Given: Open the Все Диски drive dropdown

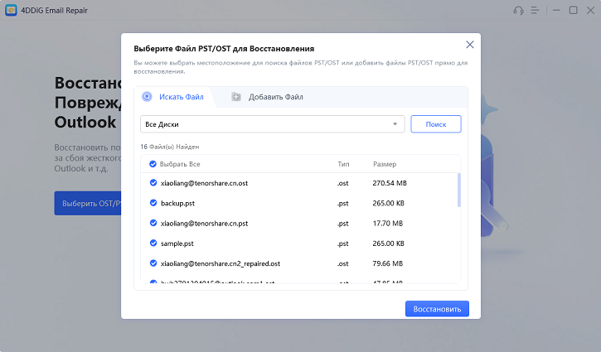Looking at the screenshot, I should [272, 124].
